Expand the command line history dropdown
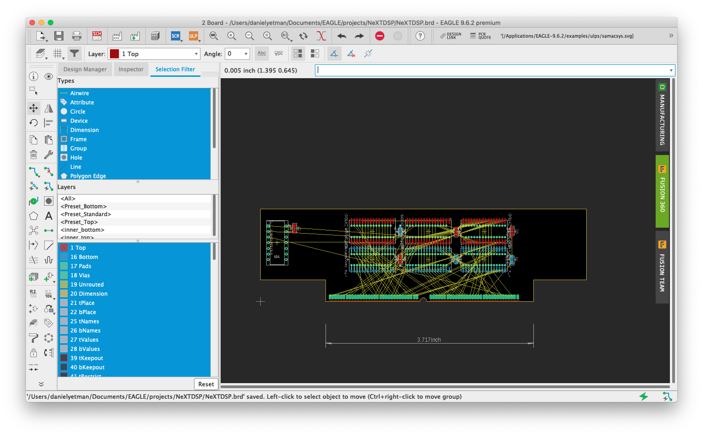Image resolution: width=703 pixels, height=436 pixels. [x=671, y=70]
